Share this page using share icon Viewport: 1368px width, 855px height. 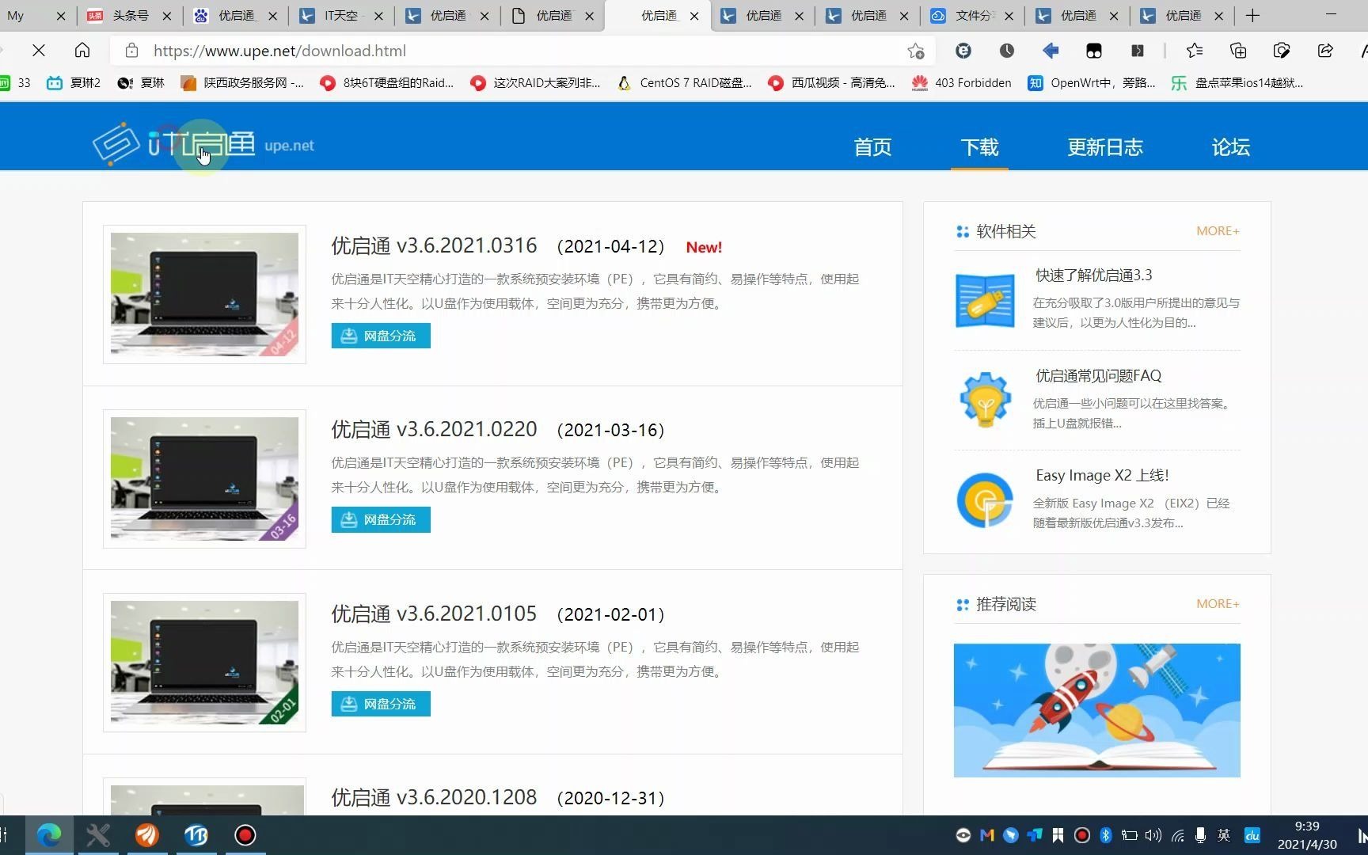[x=1325, y=51]
